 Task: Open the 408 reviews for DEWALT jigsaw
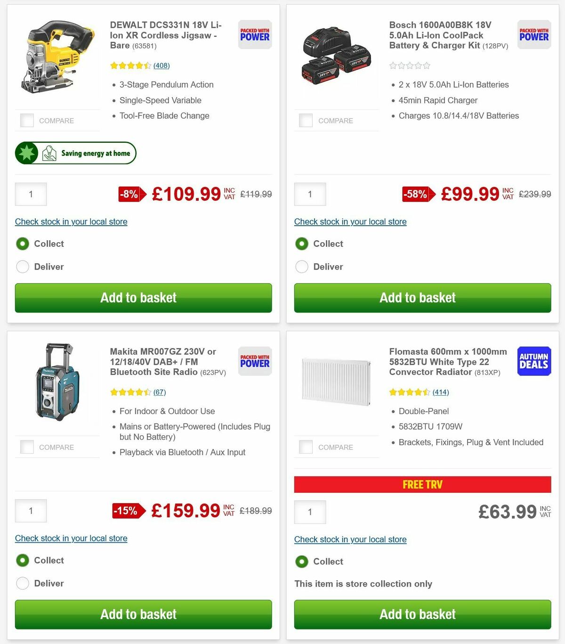pos(161,65)
